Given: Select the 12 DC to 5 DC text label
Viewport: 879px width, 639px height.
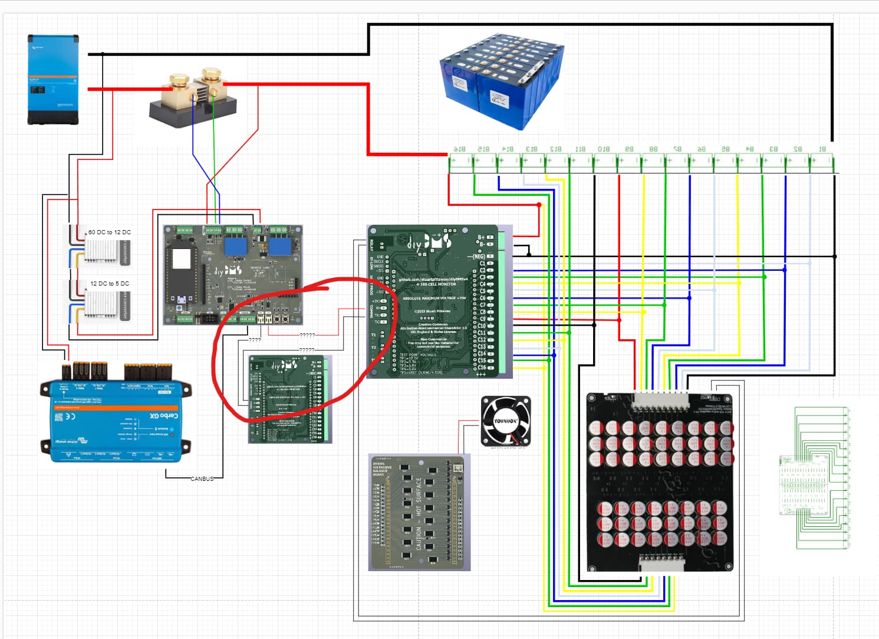Looking at the screenshot, I should tap(110, 284).
